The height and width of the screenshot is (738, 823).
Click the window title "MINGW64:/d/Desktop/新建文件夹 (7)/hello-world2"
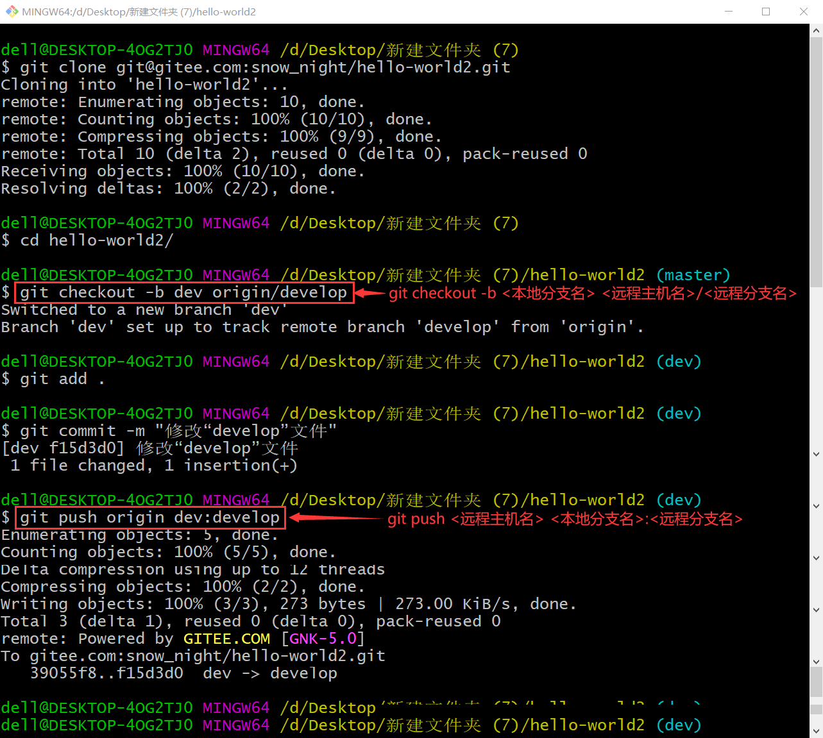[139, 12]
